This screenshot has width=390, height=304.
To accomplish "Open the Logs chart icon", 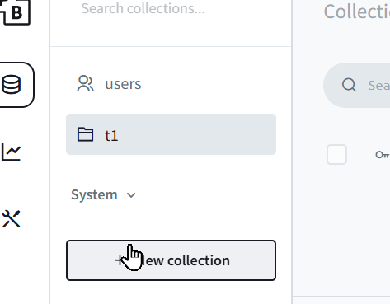I will 12,152.
